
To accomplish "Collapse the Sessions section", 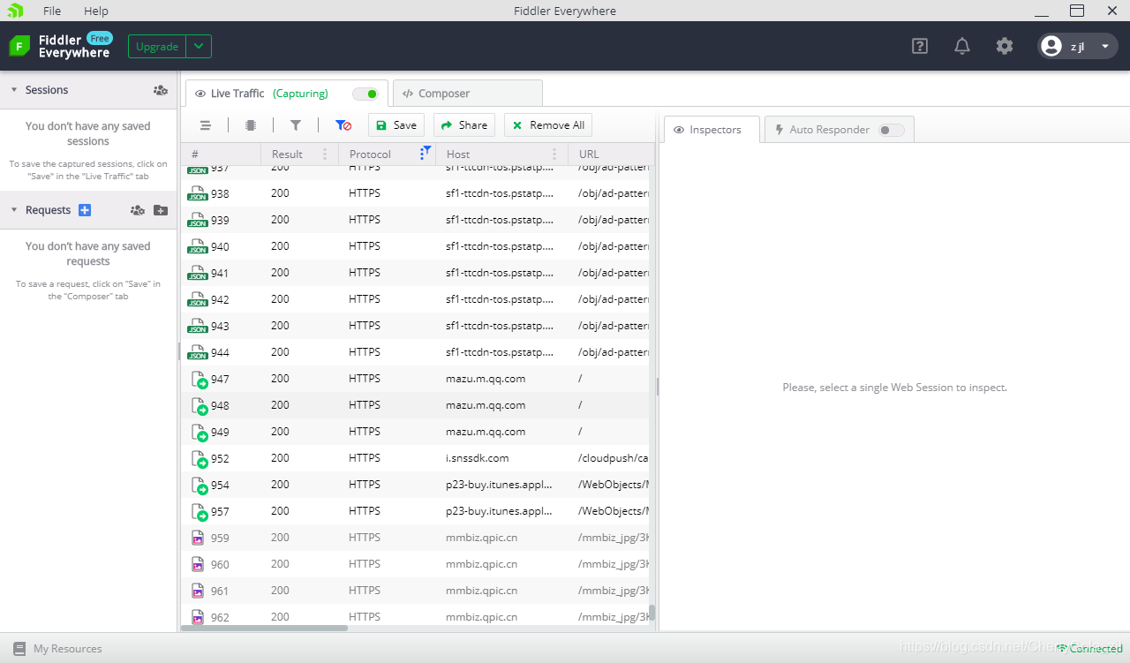I will (14, 90).
